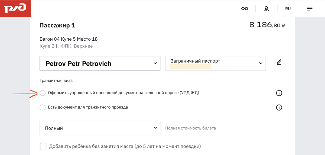Click the RZD logo icon
This screenshot has height=155, width=325.
coord(15,8)
